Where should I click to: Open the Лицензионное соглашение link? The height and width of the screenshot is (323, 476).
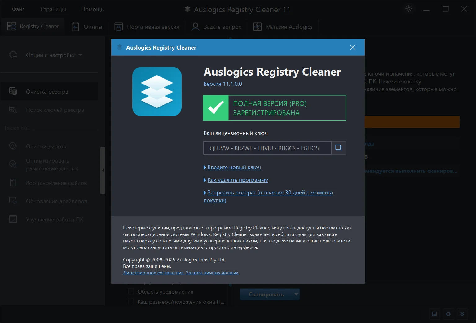[x=154, y=273]
